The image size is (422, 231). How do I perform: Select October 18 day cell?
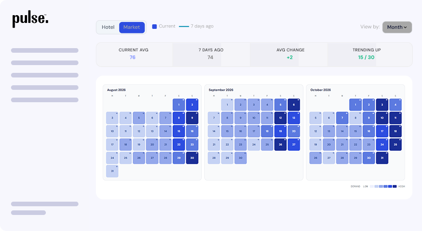point(395,131)
